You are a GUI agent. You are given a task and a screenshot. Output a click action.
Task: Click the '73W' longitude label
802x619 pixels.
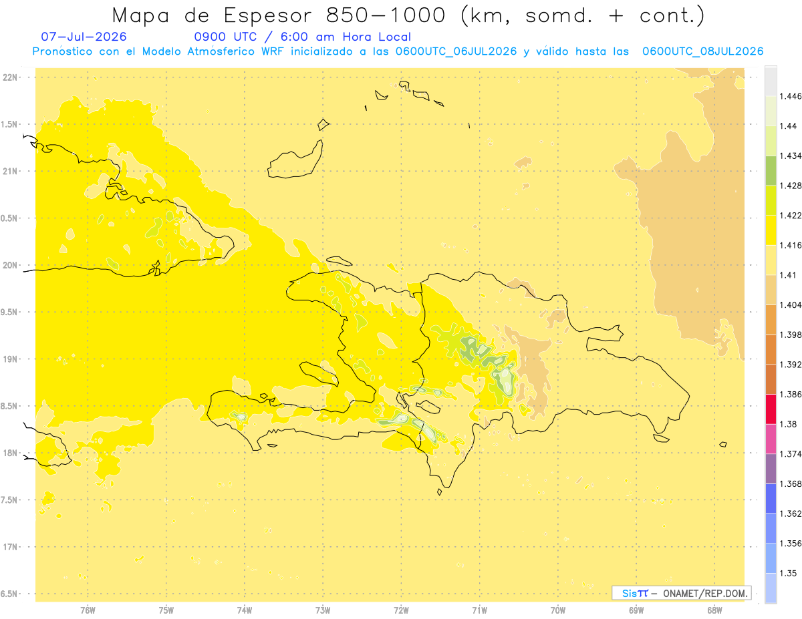click(x=323, y=611)
